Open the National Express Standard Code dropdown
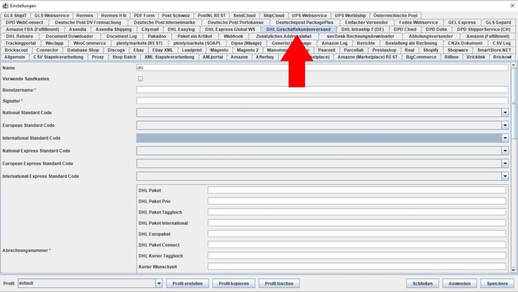 505,151
